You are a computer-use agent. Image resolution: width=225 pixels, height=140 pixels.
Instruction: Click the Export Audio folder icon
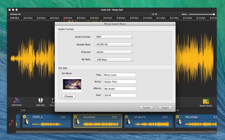coord(206,101)
